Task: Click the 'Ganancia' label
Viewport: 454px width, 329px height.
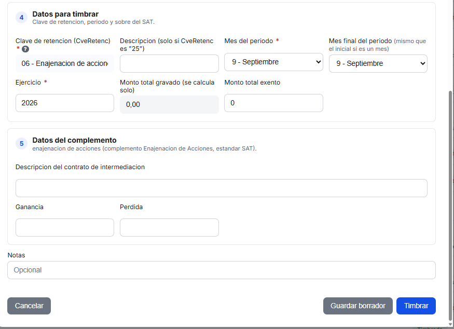Action: [30, 207]
